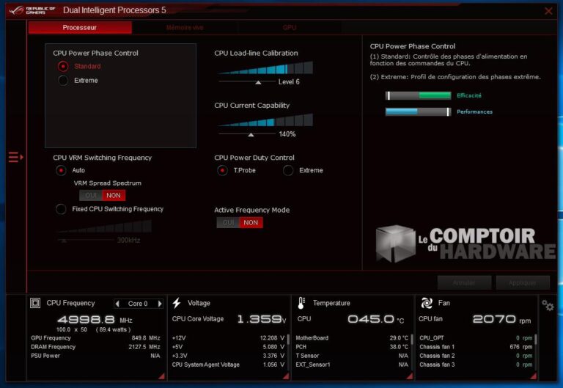The width and height of the screenshot is (563, 388).
Task: Set Active Frequency Mode to OUI
Action: [228, 223]
